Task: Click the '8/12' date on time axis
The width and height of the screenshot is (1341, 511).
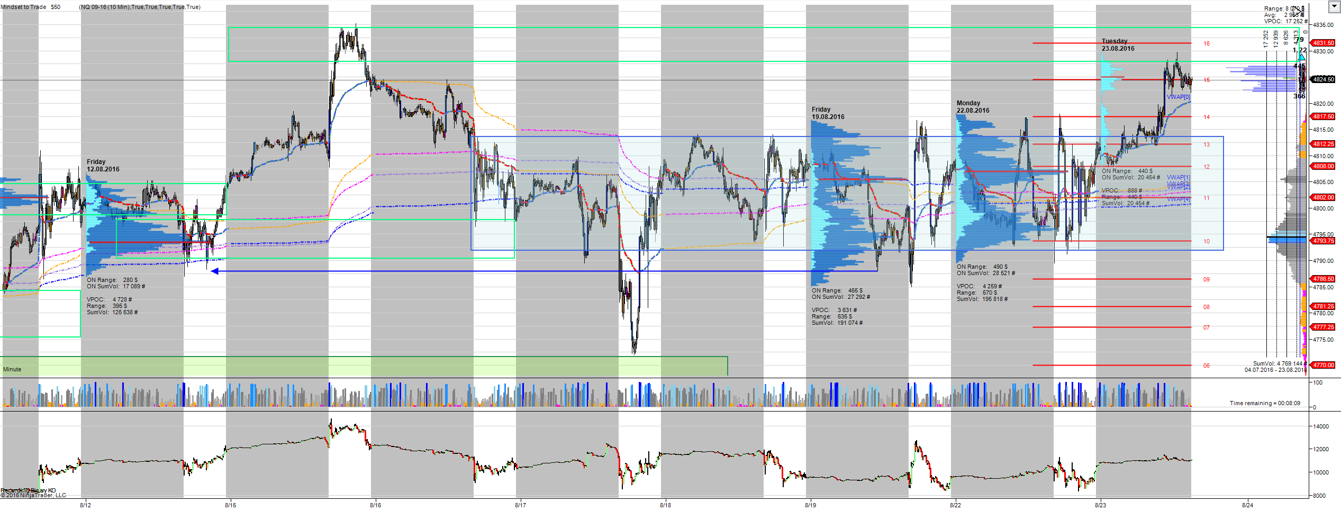Action: click(x=85, y=505)
